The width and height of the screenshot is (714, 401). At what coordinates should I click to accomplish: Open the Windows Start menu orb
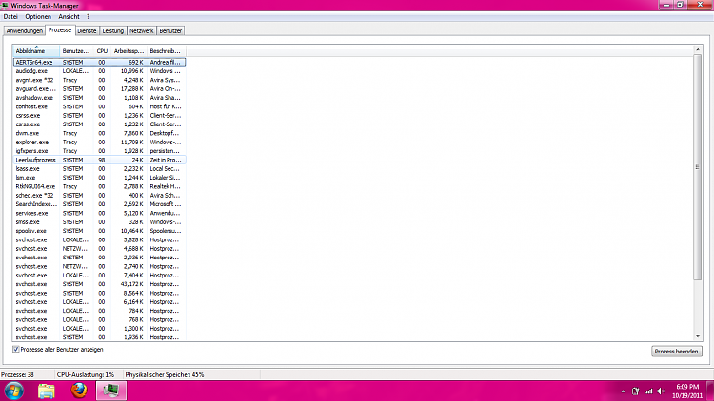coord(13,391)
